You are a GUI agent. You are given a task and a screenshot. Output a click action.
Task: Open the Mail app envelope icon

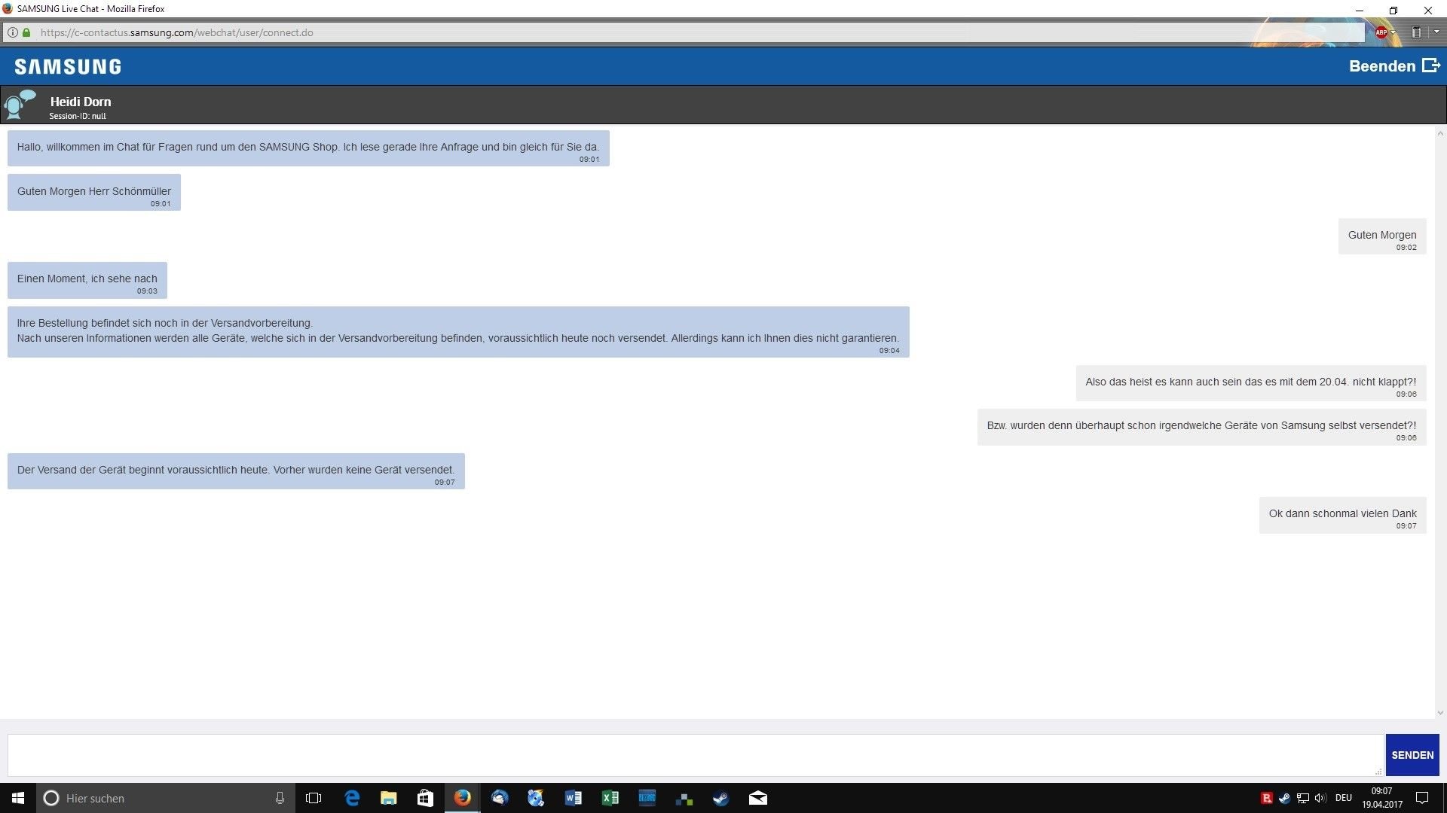pos(758,798)
